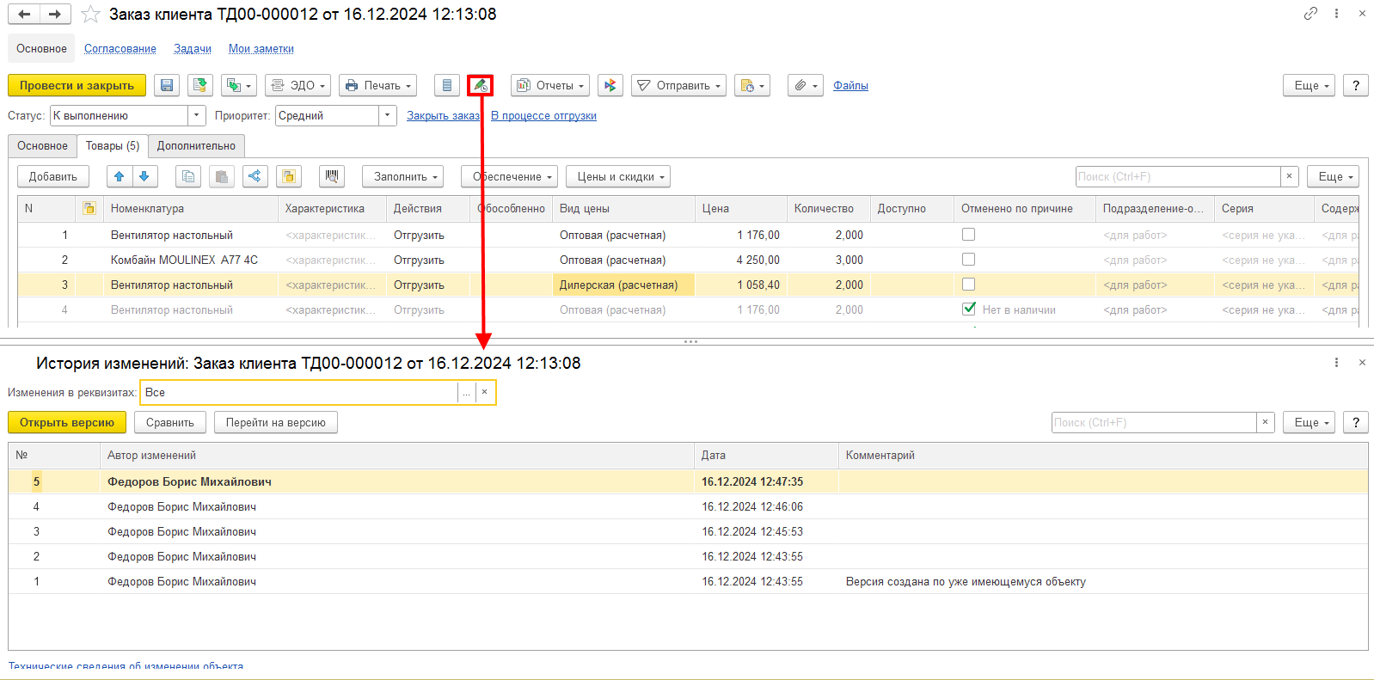Move the selected row down with the blue arrow
Image resolution: width=1374 pixels, height=680 pixels.
coord(144,176)
